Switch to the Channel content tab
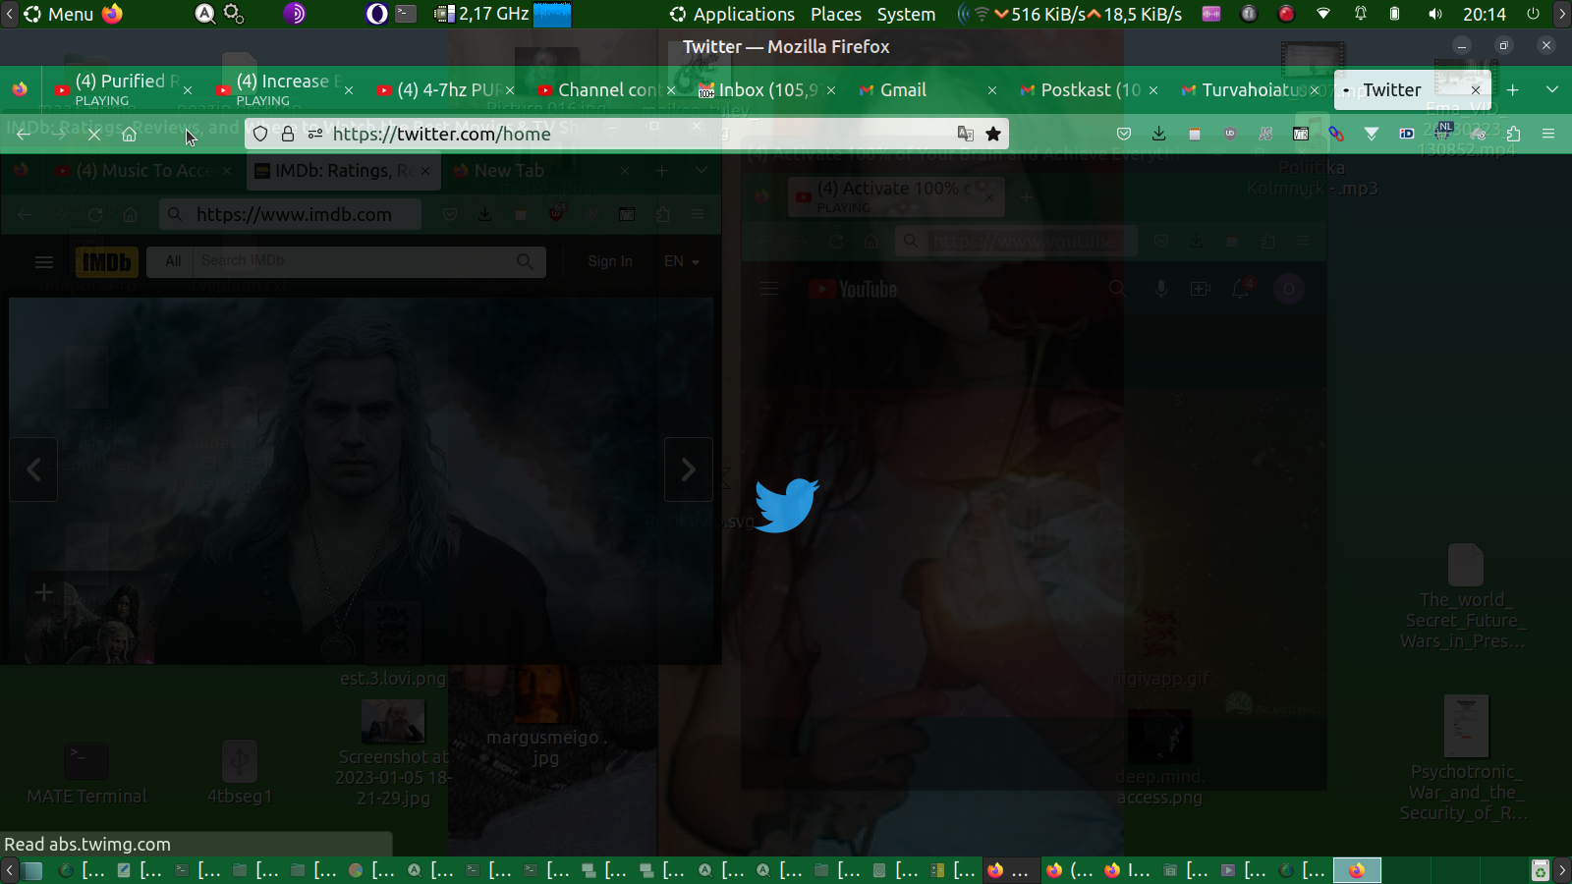This screenshot has width=1572, height=884. pos(607,89)
